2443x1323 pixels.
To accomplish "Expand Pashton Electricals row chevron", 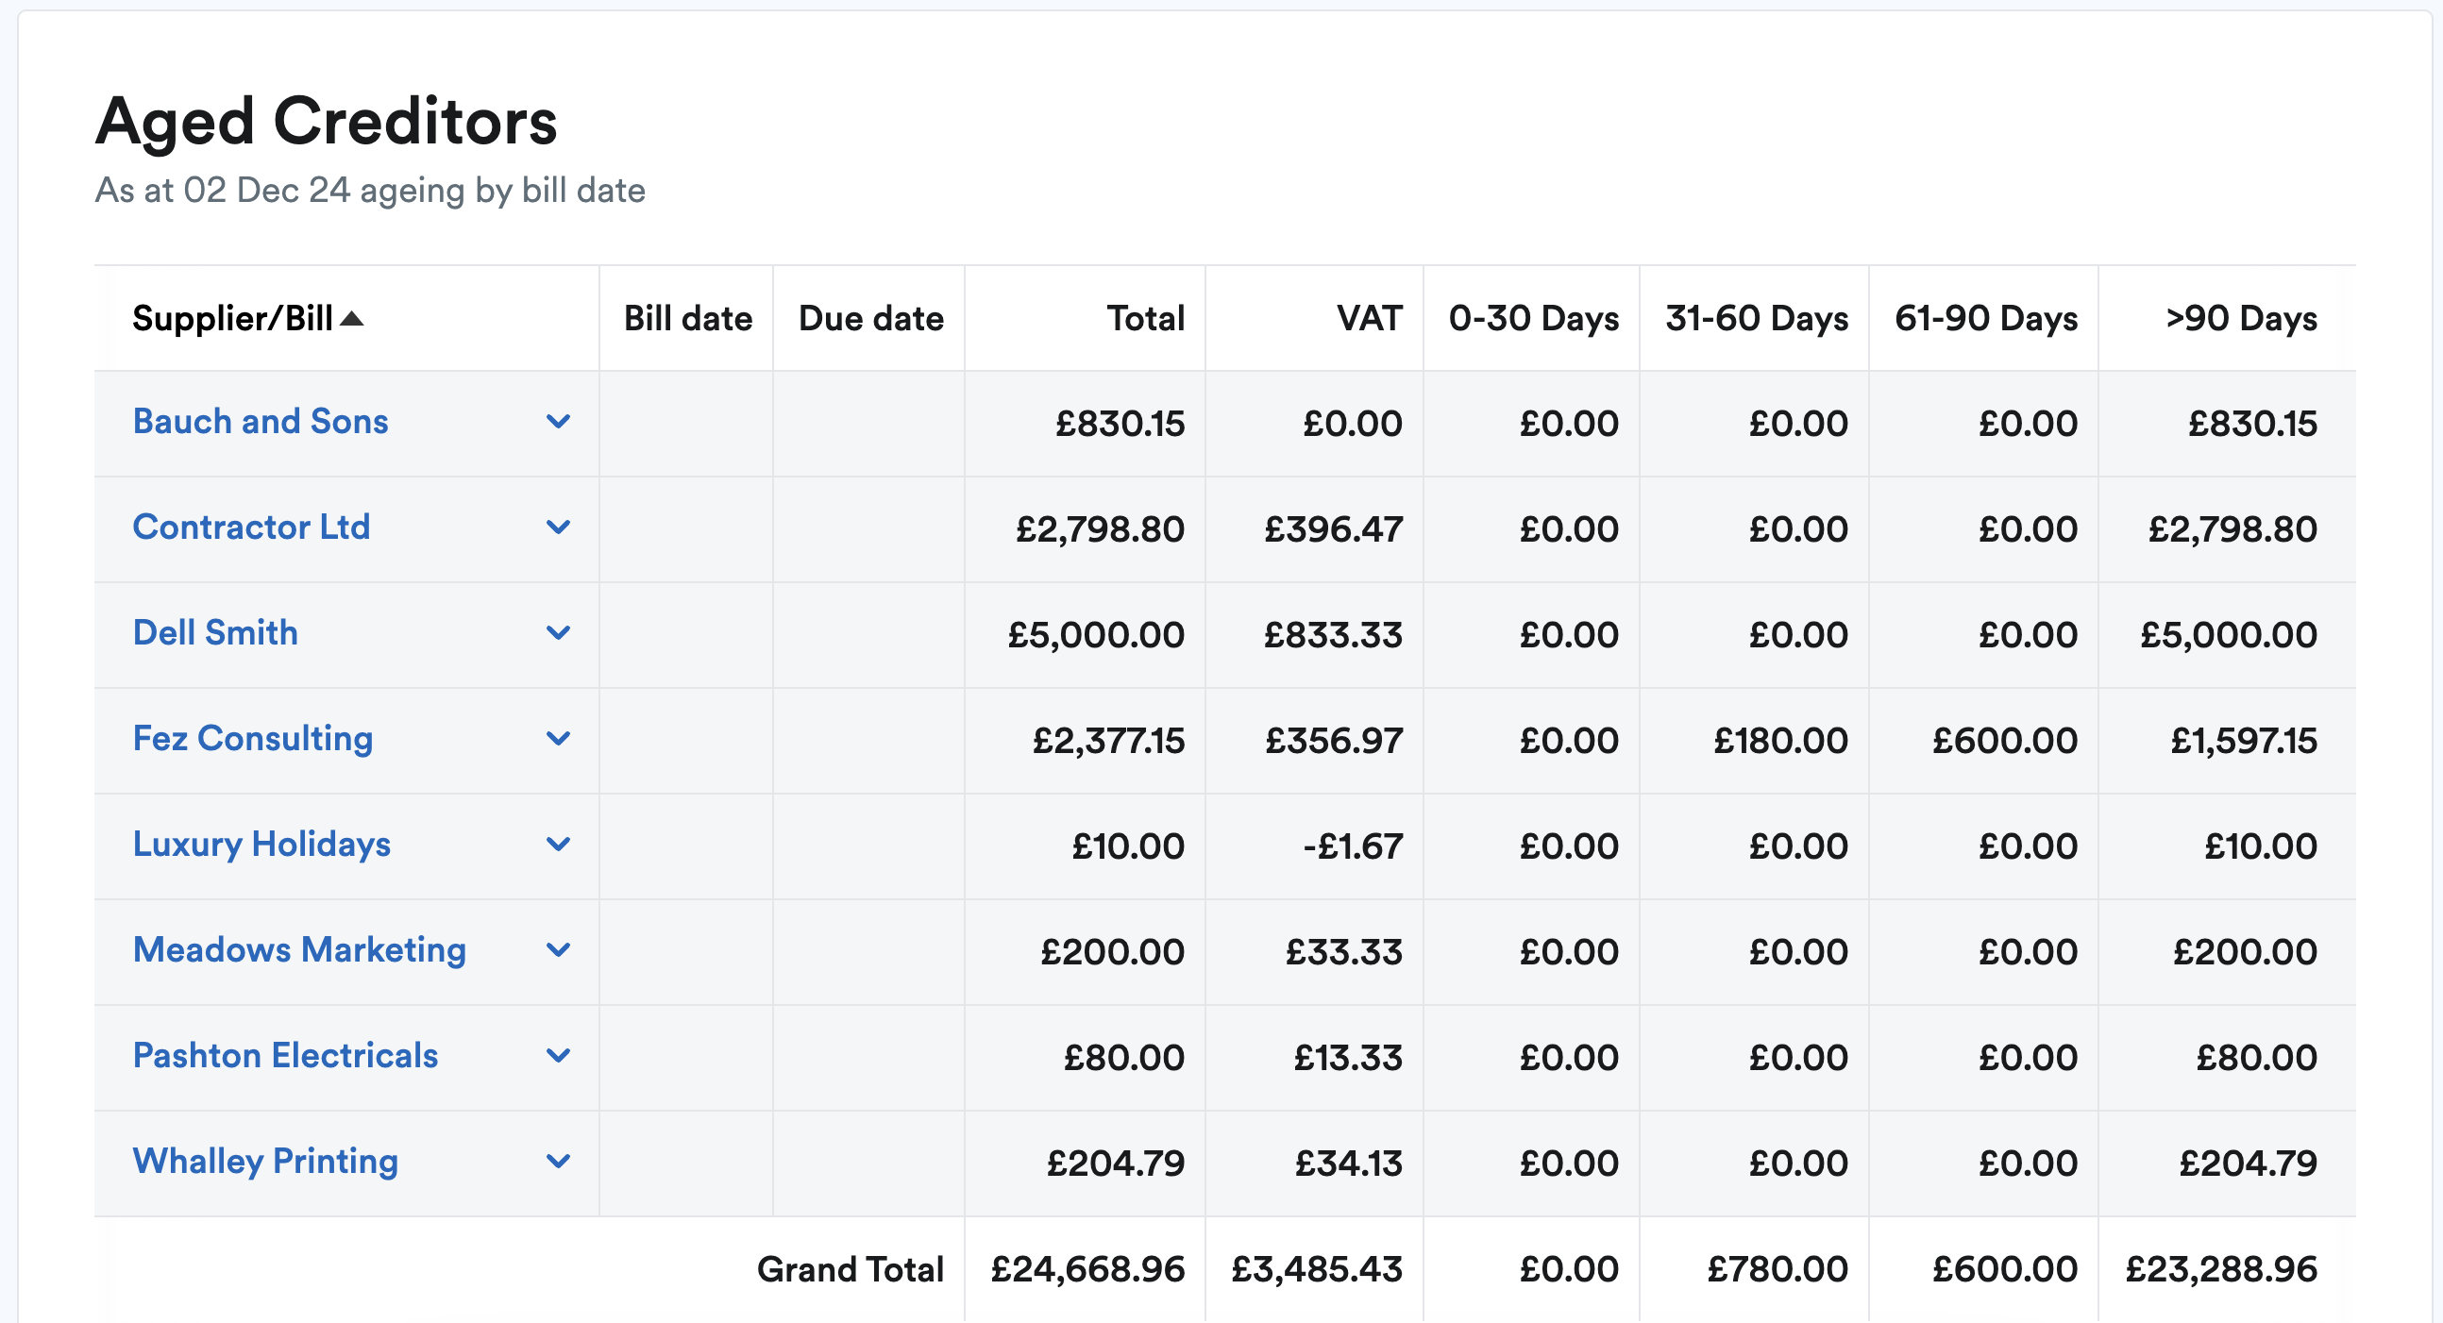I will point(559,1056).
